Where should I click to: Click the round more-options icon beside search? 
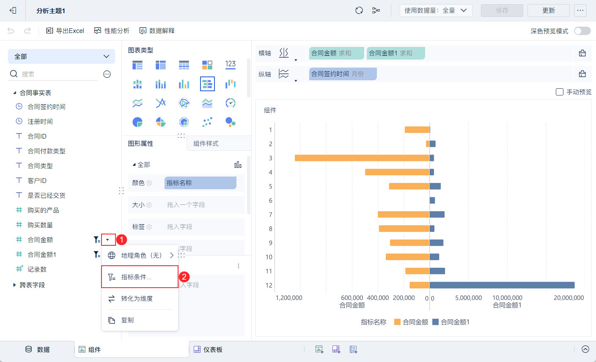[107, 74]
